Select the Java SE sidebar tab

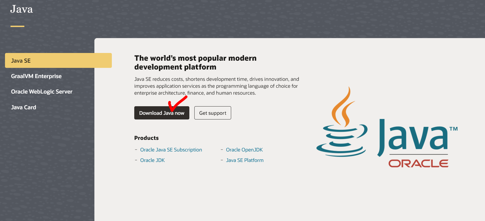58,60
